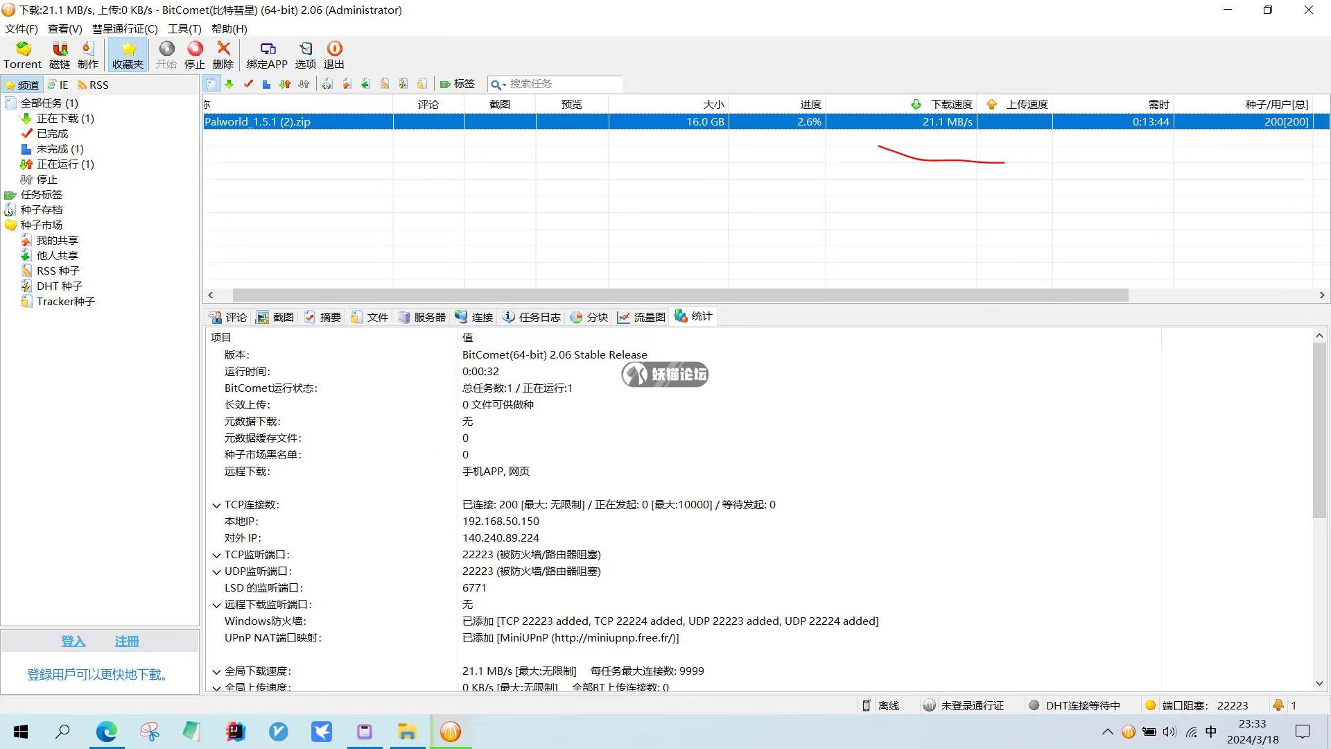1331x749 pixels.
Task: Collapse the 远程下载监听端口 row
Action: coord(216,605)
